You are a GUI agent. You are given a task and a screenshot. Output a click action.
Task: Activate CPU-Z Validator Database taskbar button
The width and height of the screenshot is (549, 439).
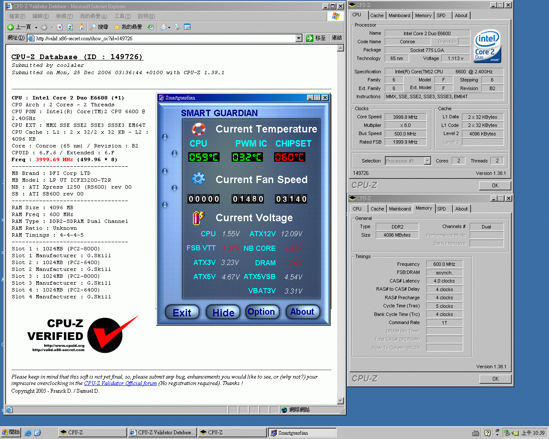tap(163, 433)
